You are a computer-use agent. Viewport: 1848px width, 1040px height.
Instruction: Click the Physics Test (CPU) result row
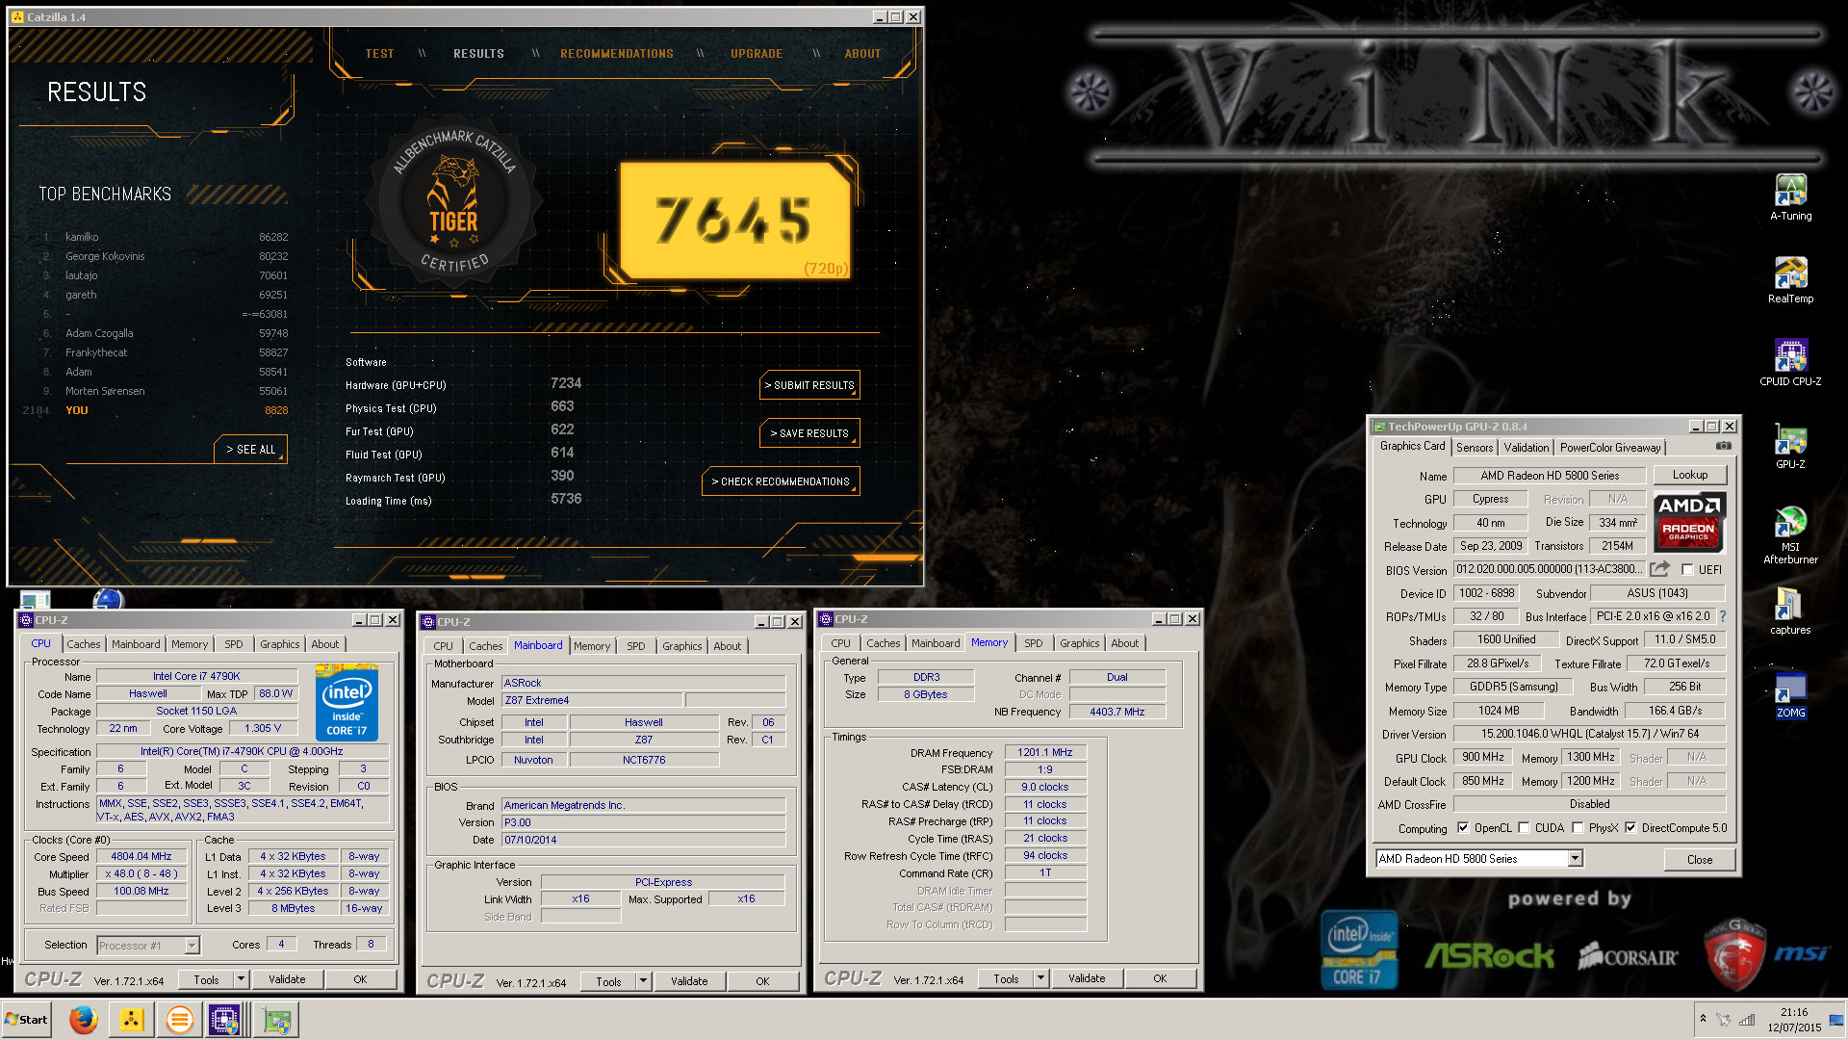click(x=462, y=407)
